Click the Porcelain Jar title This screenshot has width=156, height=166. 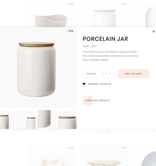(105, 39)
